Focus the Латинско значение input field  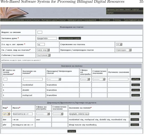pyautogui.click(x=119, y=79)
